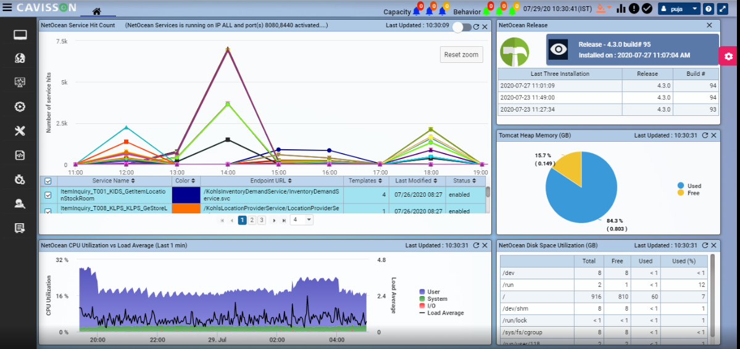Image resolution: width=740 pixels, height=349 pixels.
Task: Open the globe icon in left sidebar
Action: tap(20, 58)
